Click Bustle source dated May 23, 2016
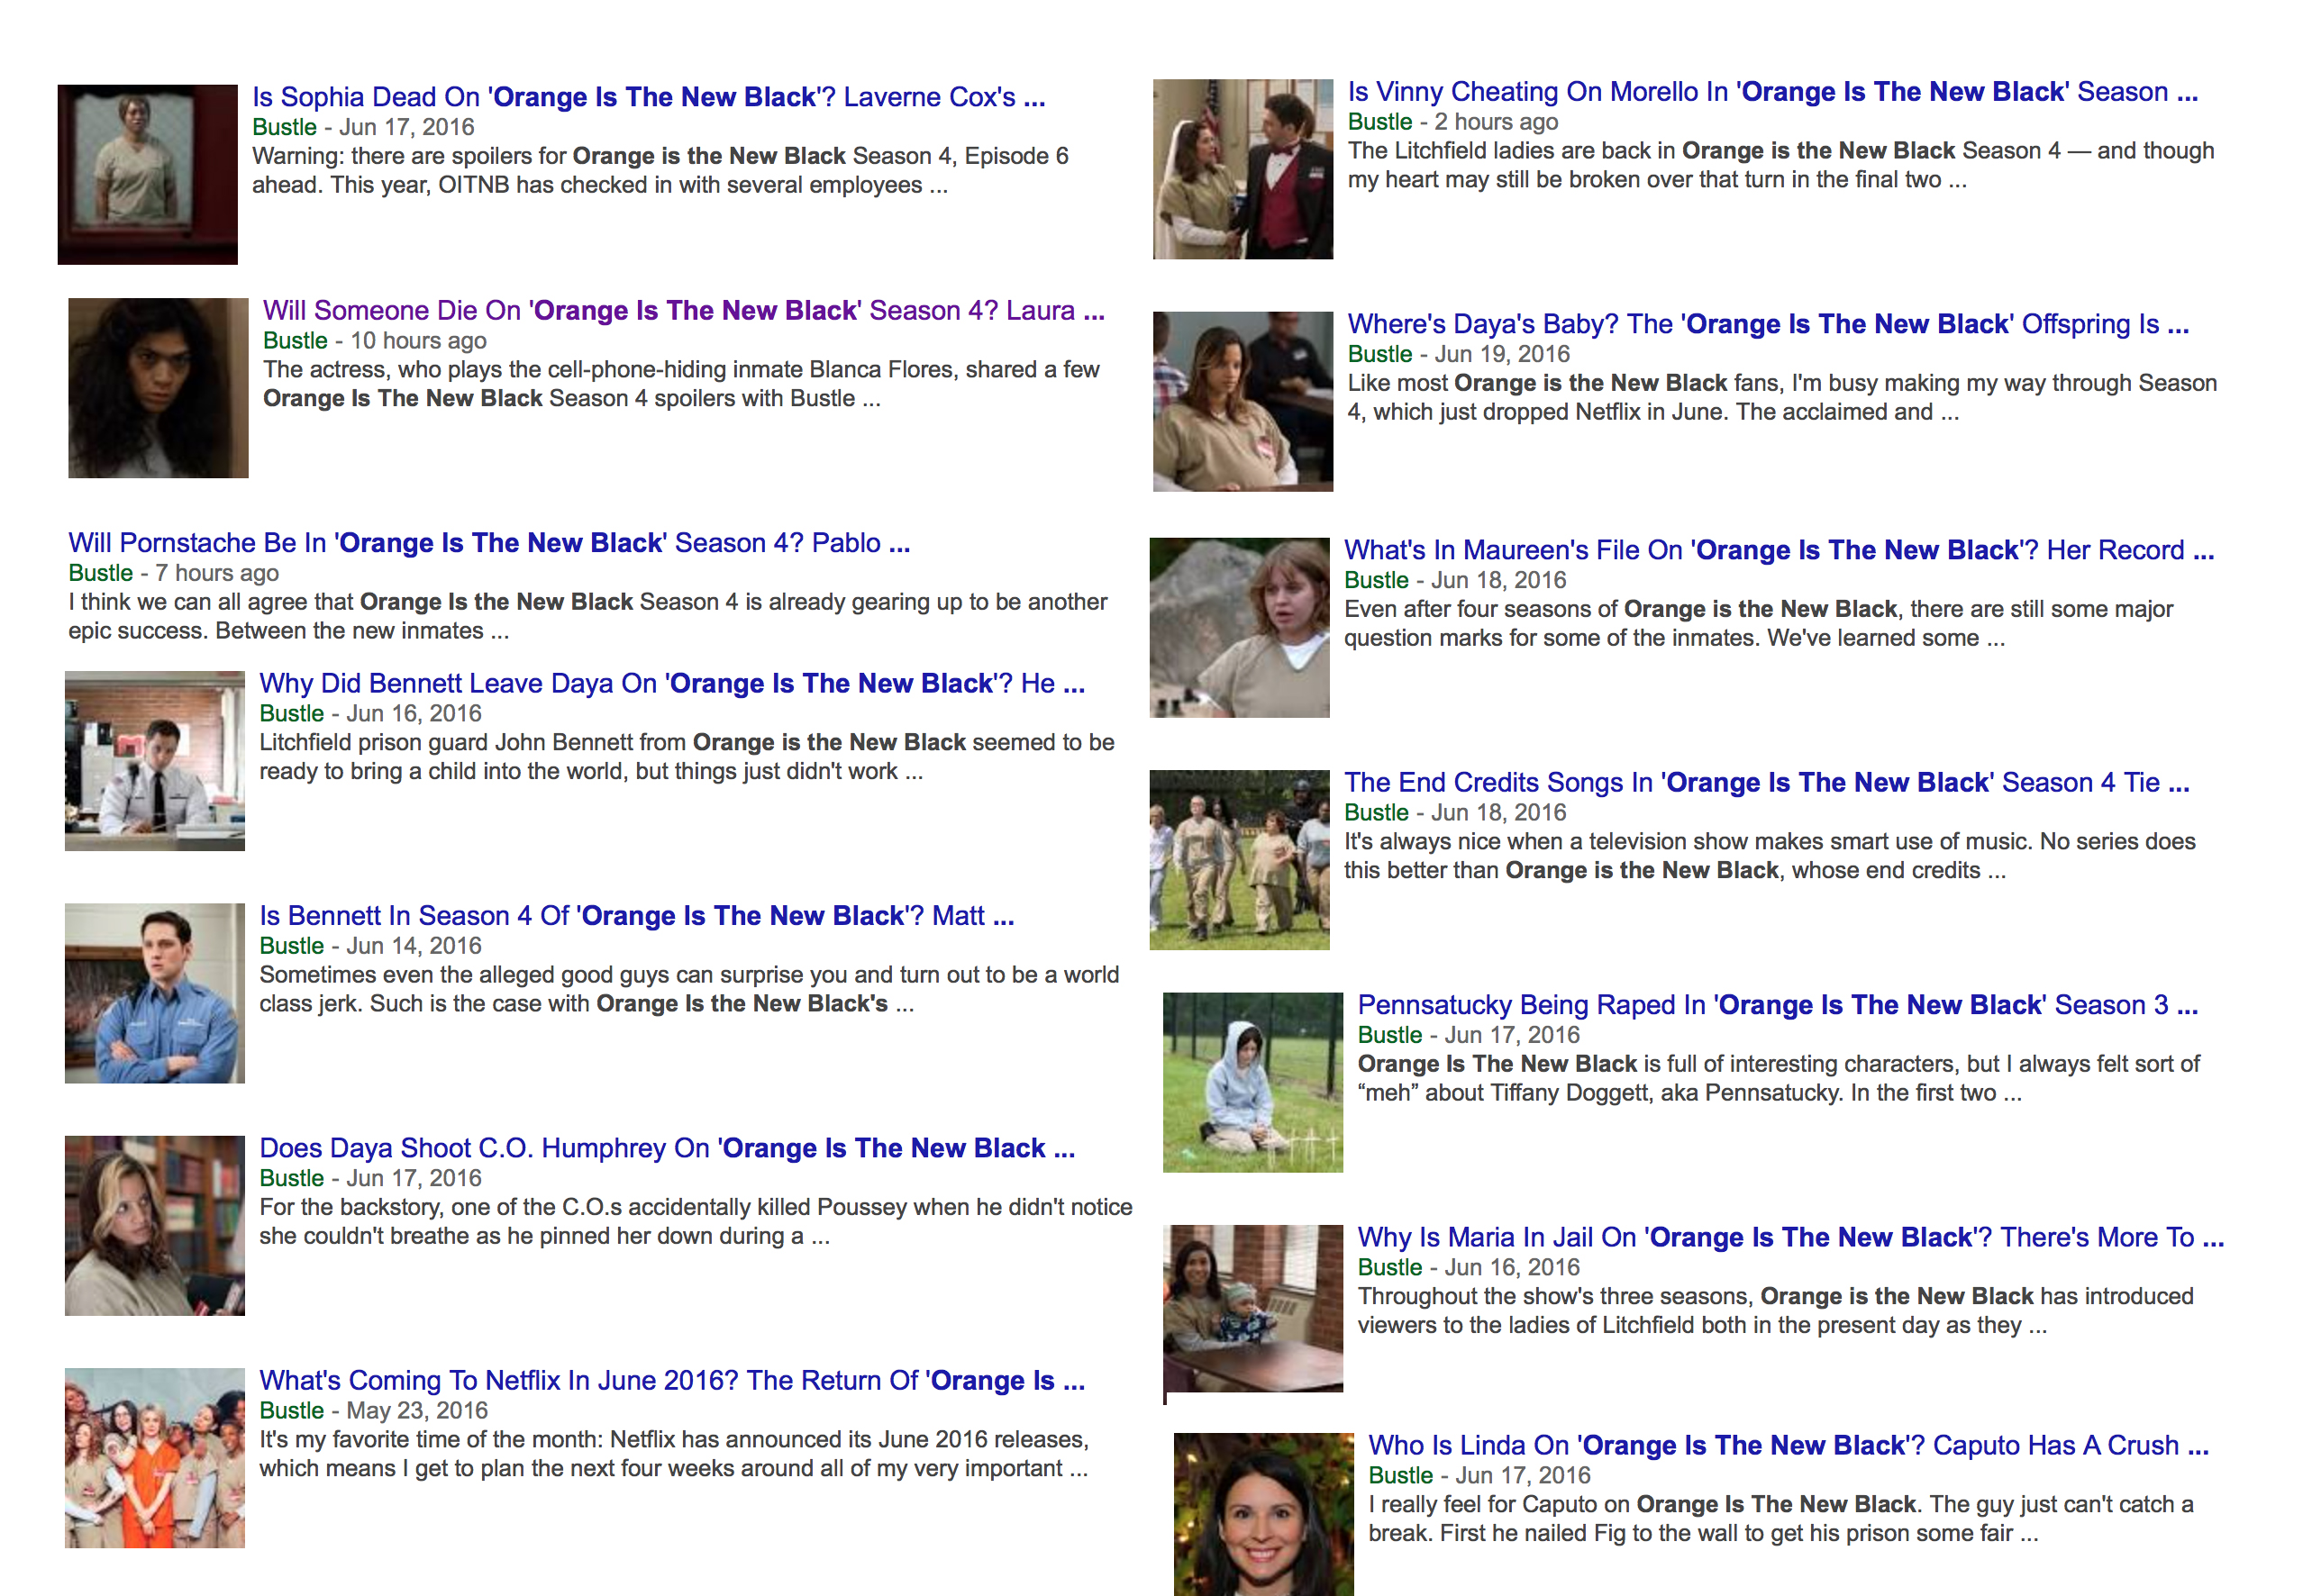The image size is (2303, 1596). click(291, 1411)
